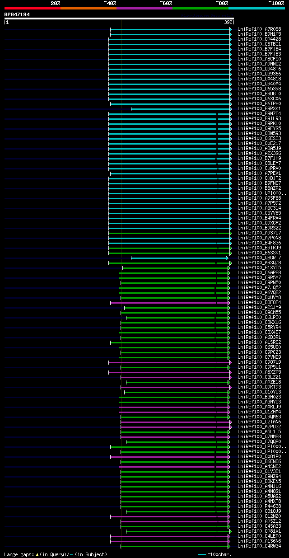Click the green alignment bar for UniRef100_A9S7U7
The image size is (289, 558).
click(x=169, y=233)
